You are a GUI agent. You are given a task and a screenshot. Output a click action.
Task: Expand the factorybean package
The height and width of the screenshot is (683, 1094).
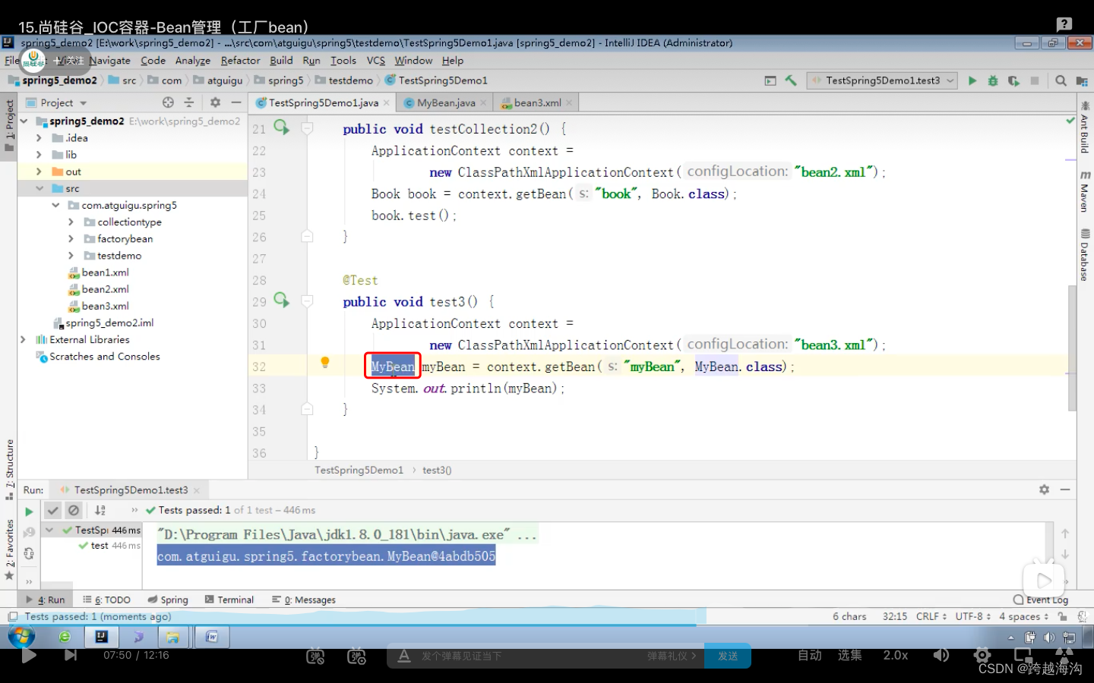71,239
